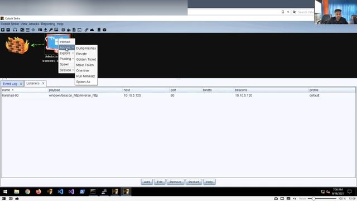
Task: Click the gear payload generator icon
Action: pos(63,30)
